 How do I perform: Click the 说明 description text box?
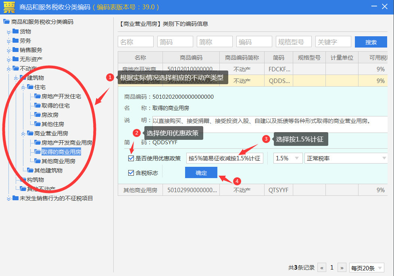point(270,125)
